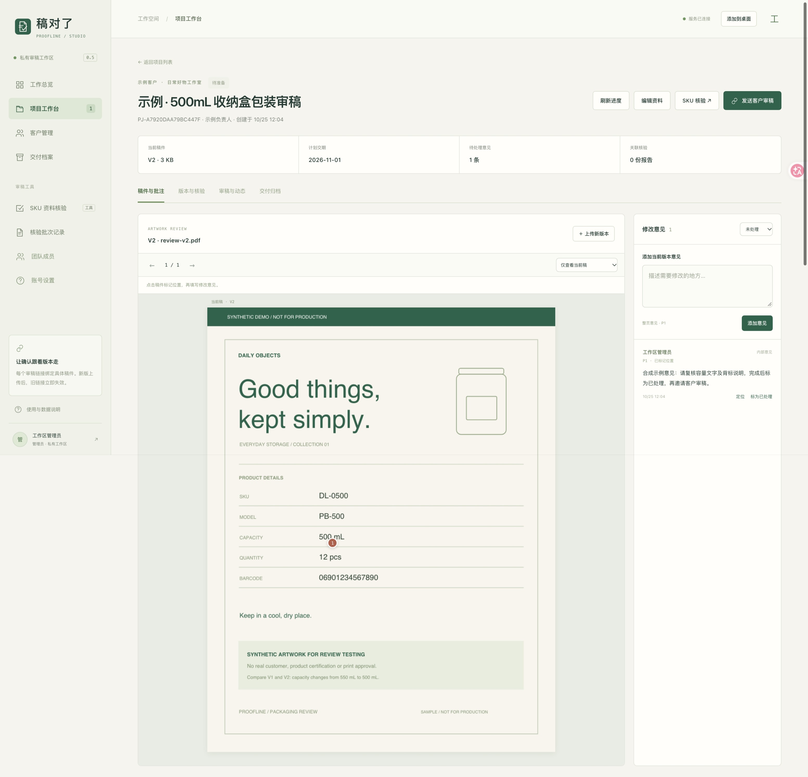Click the 添加到桌面 button
The image size is (808, 777).
click(x=738, y=19)
